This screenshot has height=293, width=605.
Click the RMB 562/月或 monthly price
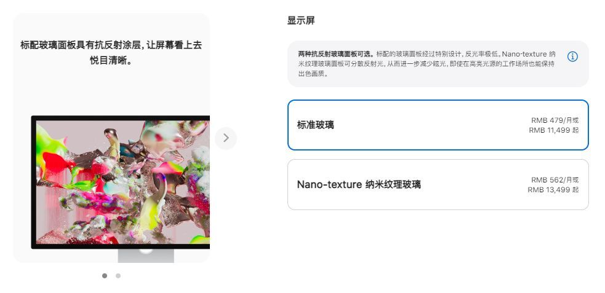coord(555,180)
